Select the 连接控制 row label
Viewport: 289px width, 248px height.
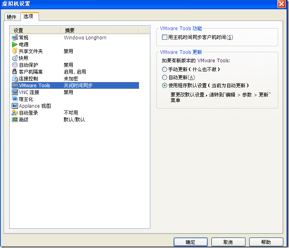[x=29, y=79]
